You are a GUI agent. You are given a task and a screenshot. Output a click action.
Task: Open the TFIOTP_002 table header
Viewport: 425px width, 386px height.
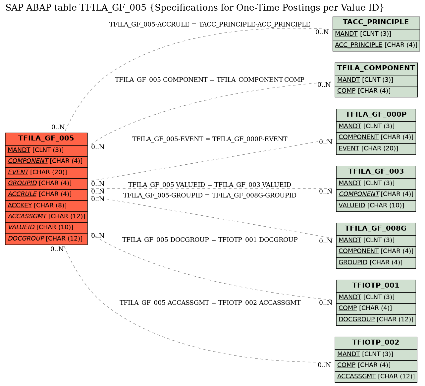376,343
